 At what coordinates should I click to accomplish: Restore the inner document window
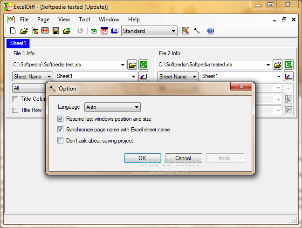tap(284, 20)
